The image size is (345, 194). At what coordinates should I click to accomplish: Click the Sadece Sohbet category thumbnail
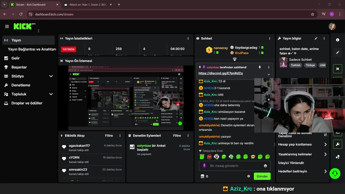(x=283, y=62)
